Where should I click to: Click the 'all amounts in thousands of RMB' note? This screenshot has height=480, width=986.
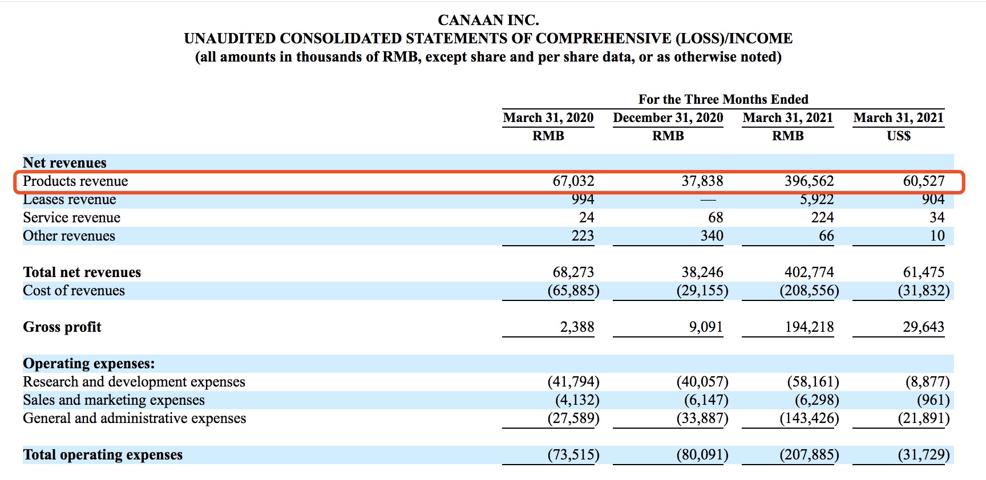coord(488,57)
